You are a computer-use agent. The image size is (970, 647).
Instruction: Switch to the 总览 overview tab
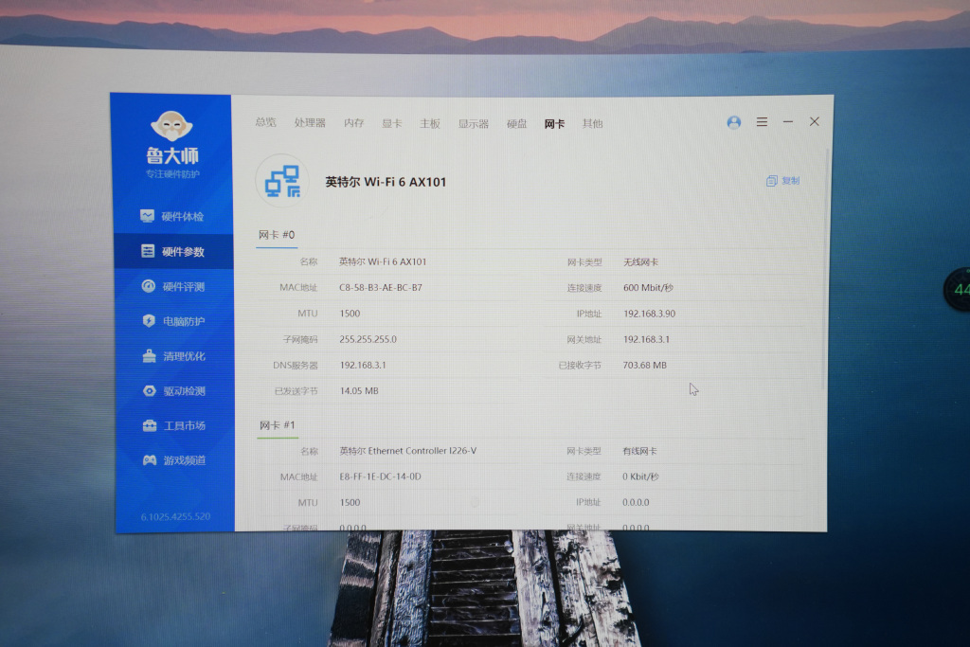(266, 122)
